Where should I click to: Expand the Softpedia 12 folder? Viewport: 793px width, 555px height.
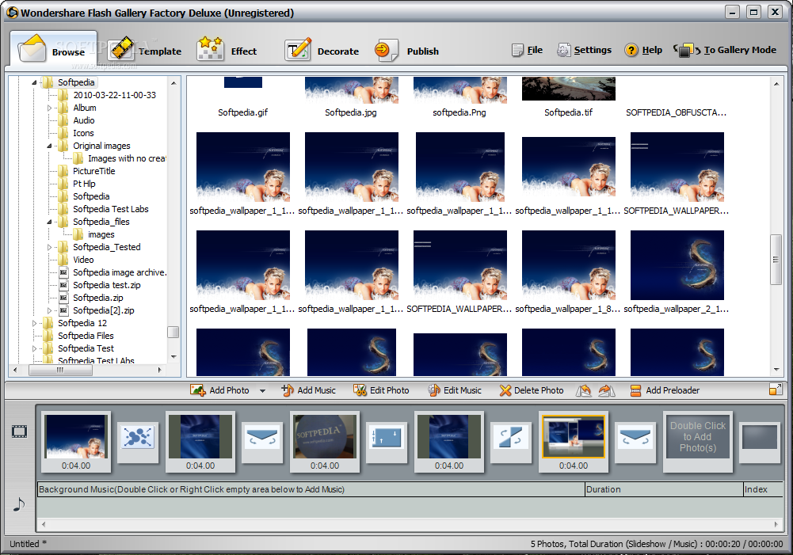click(34, 323)
